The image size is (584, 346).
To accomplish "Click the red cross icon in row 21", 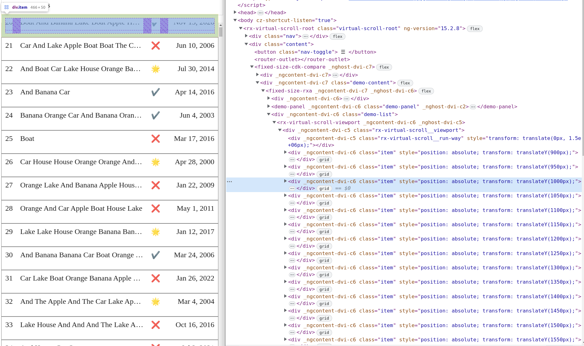I will click(155, 46).
